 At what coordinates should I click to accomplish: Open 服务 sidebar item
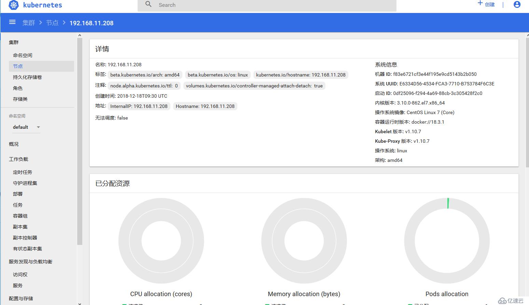tap(18, 286)
